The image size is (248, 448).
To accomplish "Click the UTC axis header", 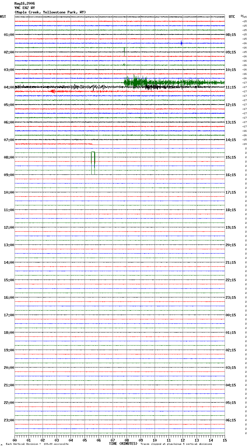I will [x=232, y=17].
